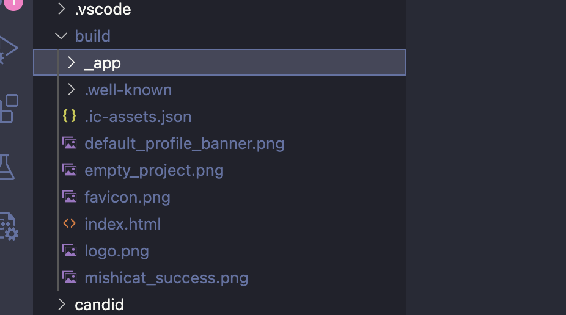Click the image icon beside mishicat_success.png
Screen dimensions: 566x315
click(70, 278)
